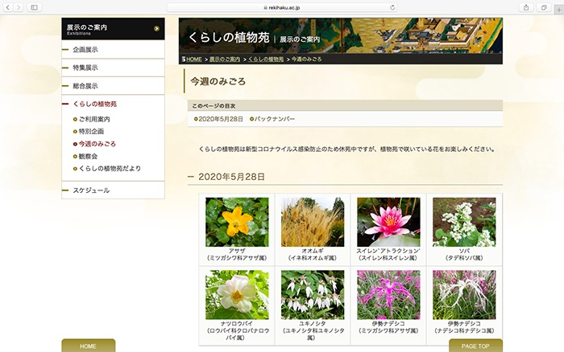
Task: Open the スイレン pink water lily photo
Action: [x=388, y=222]
